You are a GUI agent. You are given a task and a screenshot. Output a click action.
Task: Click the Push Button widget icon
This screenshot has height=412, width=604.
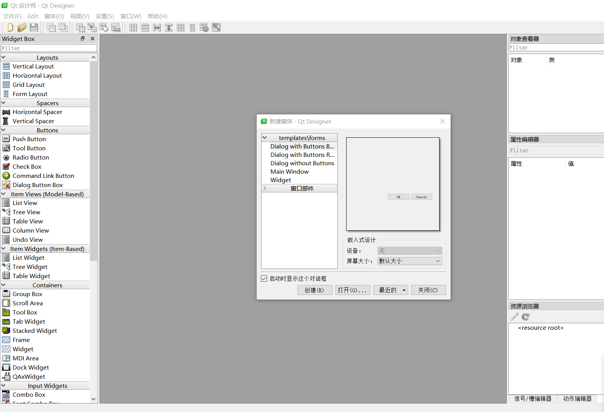6,138
